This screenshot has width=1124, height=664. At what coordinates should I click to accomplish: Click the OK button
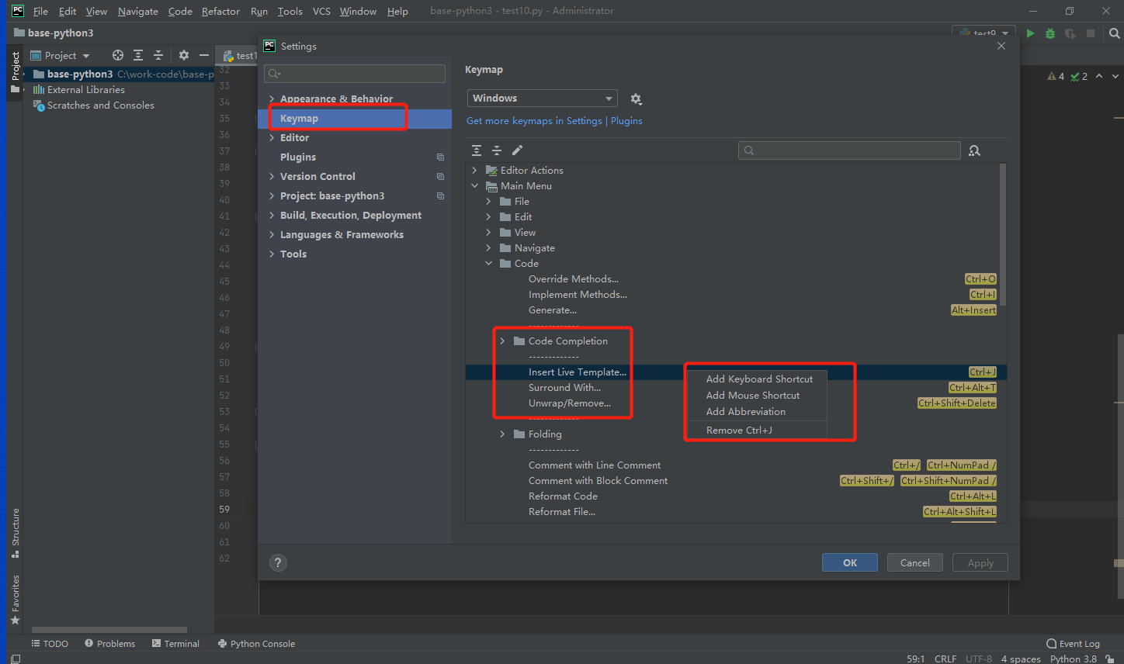(850, 562)
